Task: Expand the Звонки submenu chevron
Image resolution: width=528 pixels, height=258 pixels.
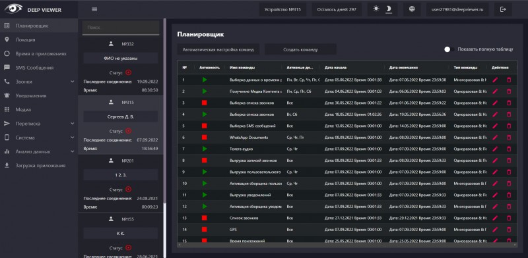Action: [x=73, y=82]
